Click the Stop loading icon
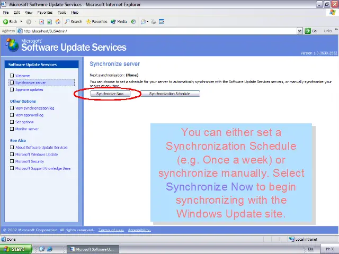This screenshot has height=254, width=339. click(x=41, y=22)
